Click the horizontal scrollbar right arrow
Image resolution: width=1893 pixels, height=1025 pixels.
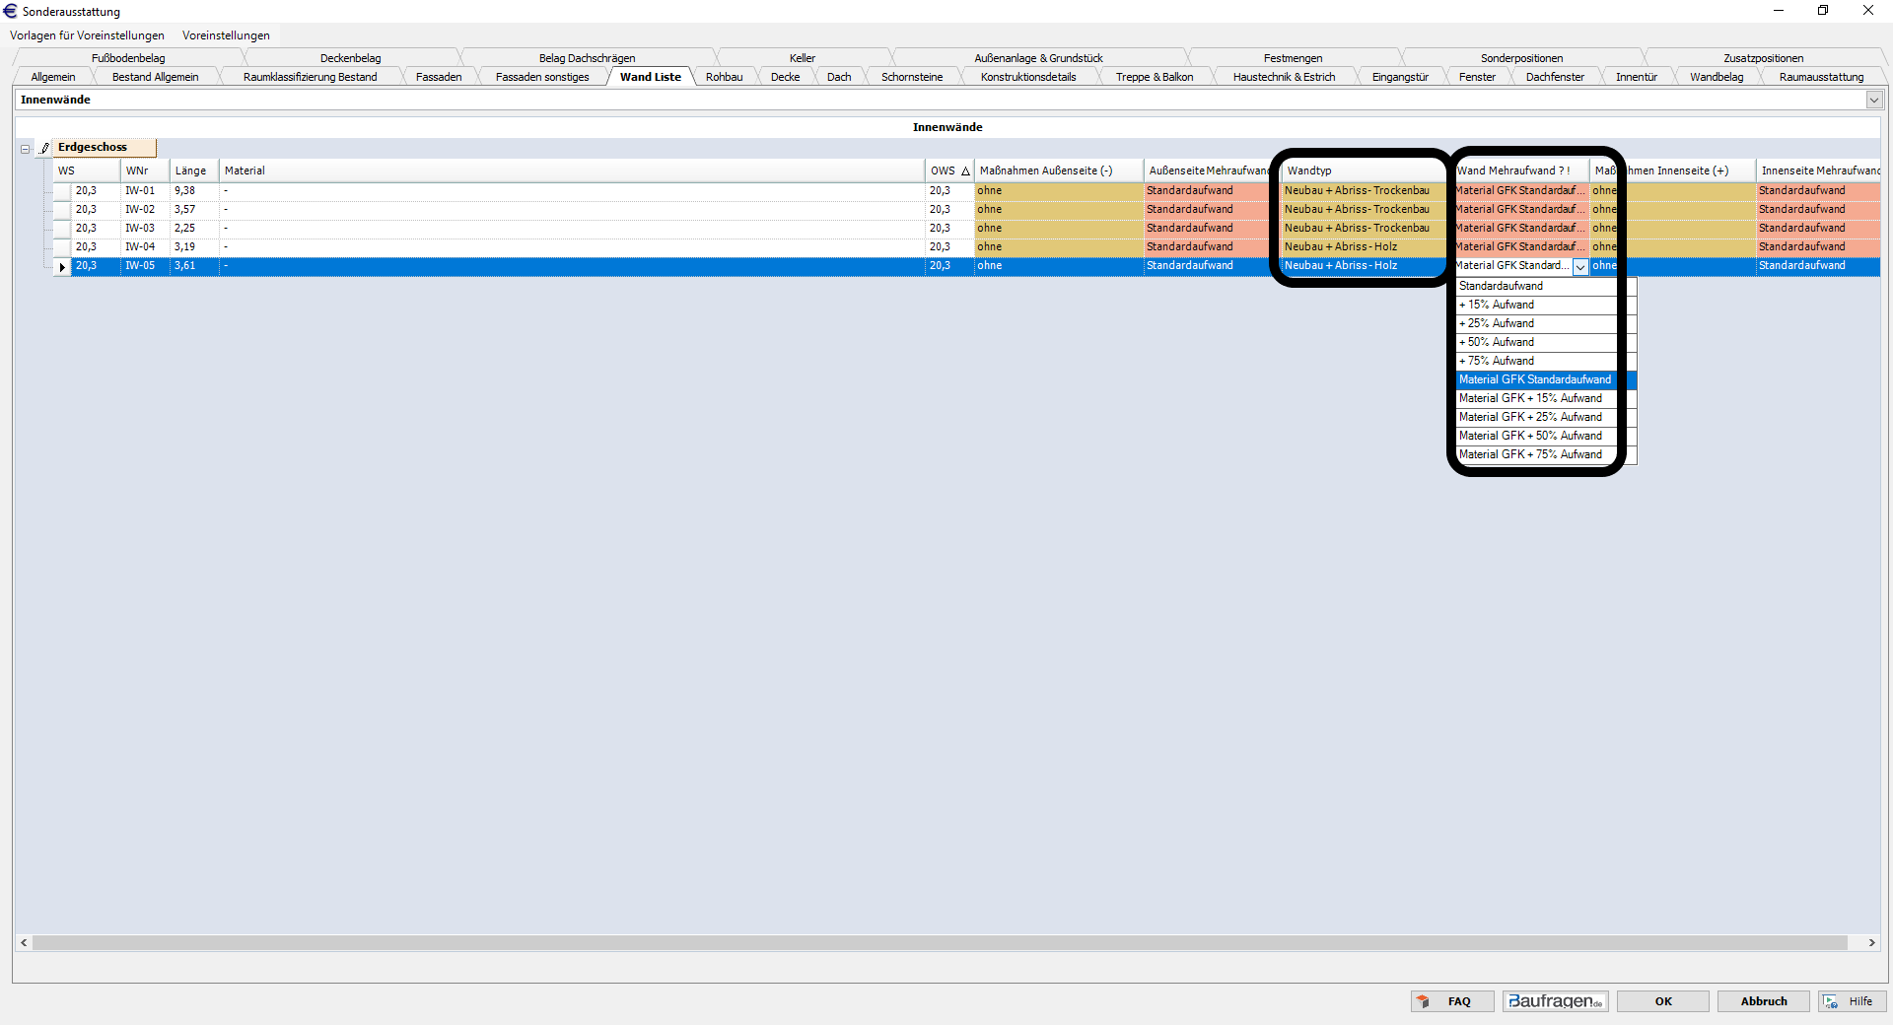[1871, 943]
